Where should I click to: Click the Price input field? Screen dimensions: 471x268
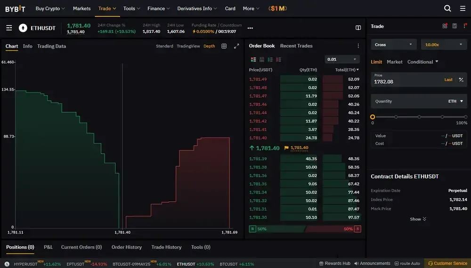(x=419, y=80)
